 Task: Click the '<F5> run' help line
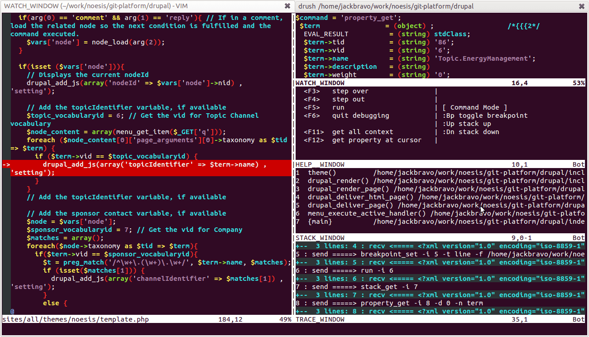(x=324, y=107)
